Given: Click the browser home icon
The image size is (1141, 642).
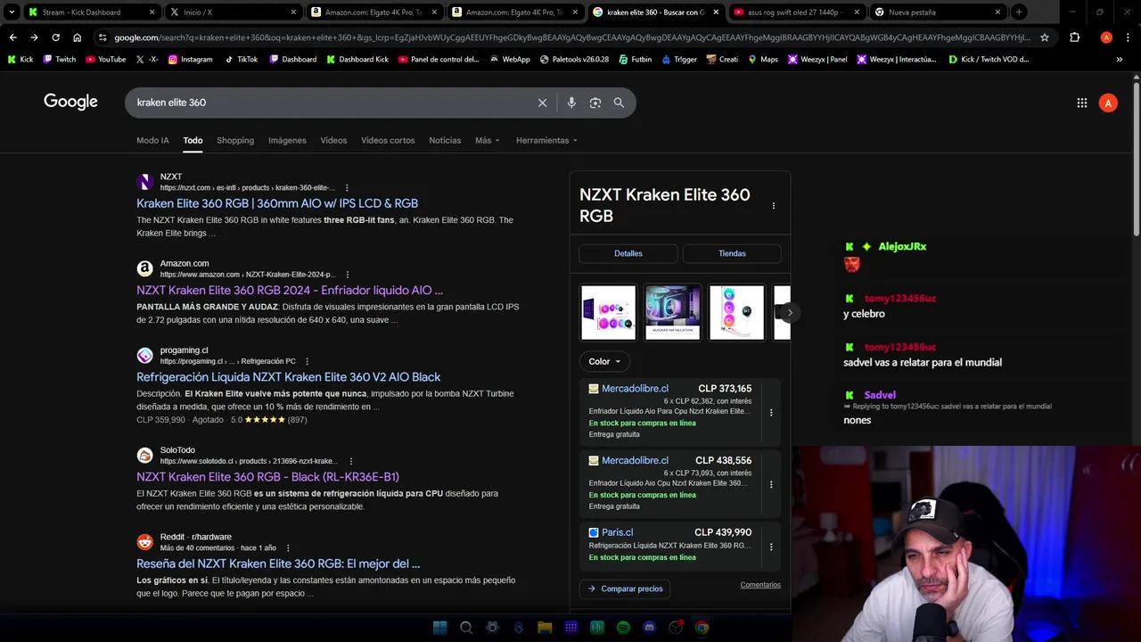Looking at the screenshot, I should point(77,37).
